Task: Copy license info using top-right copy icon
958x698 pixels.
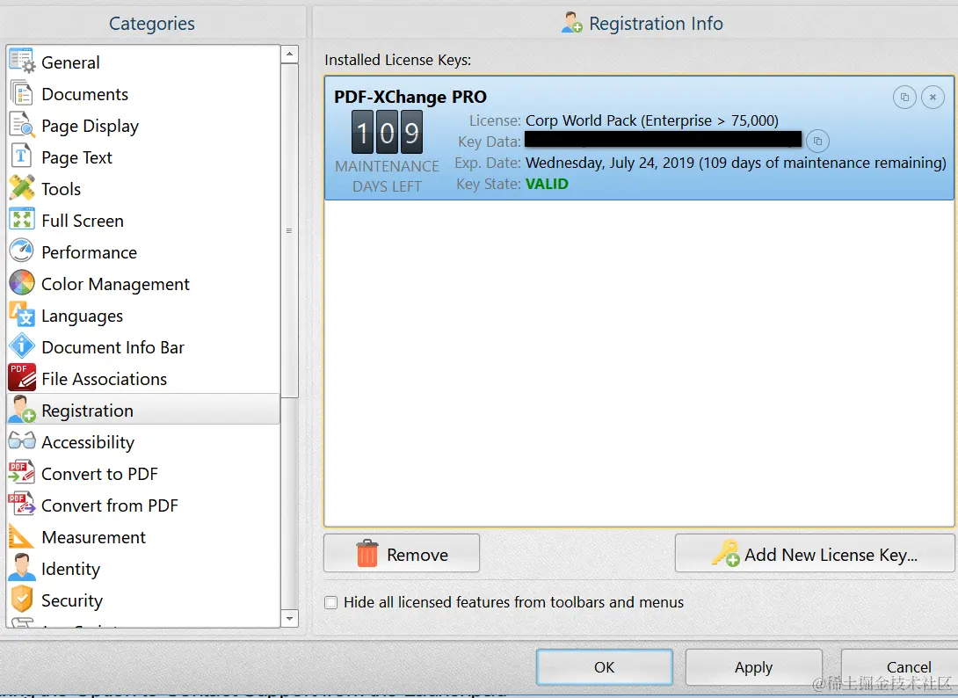Action: tap(905, 98)
